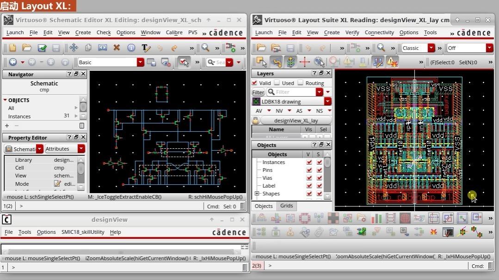The height and width of the screenshot is (280, 499).
Task: Expand the Shapes tree node
Action: [x=257, y=193]
